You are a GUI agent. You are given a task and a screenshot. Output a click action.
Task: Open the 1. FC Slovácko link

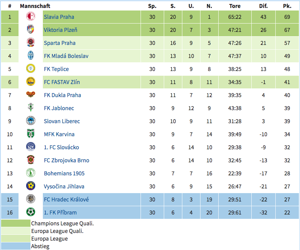click(x=61, y=147)
